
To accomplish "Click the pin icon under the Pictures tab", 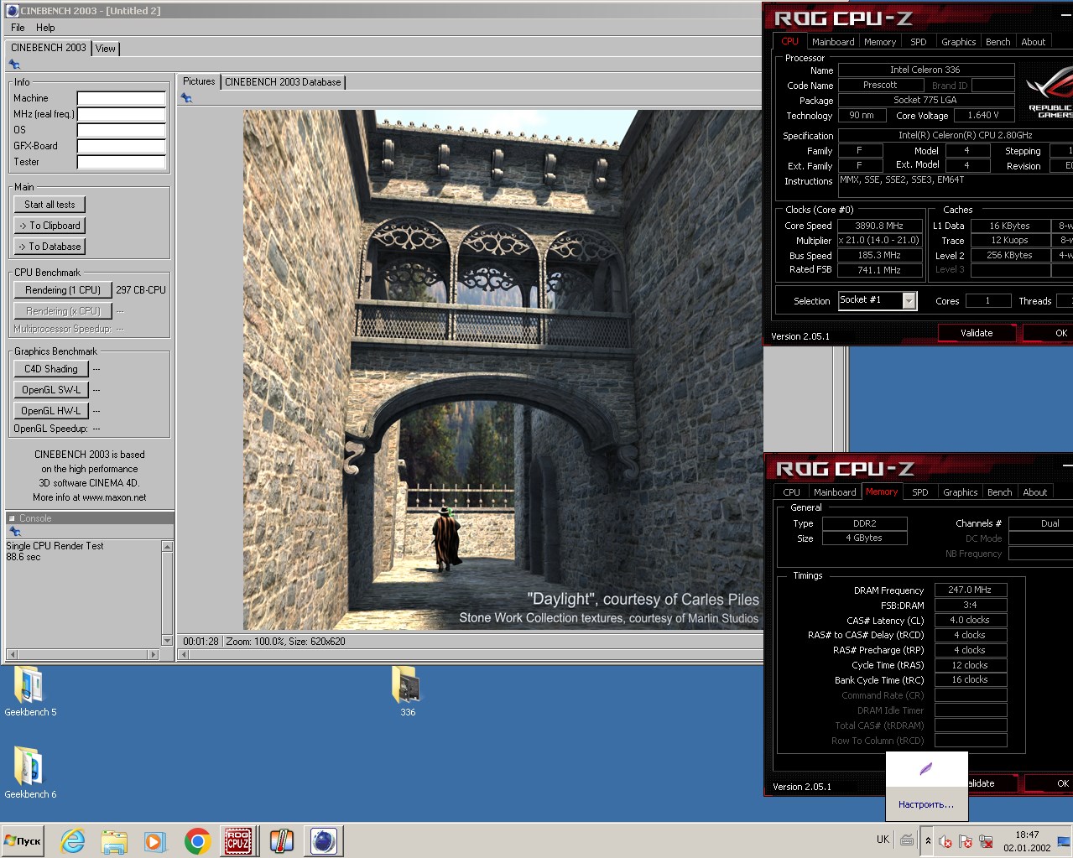I will coord(186,98).
